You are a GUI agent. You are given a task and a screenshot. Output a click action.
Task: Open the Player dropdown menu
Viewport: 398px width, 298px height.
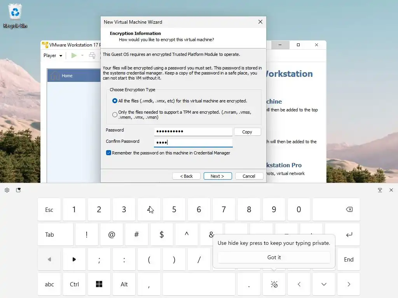coord(53,55)
